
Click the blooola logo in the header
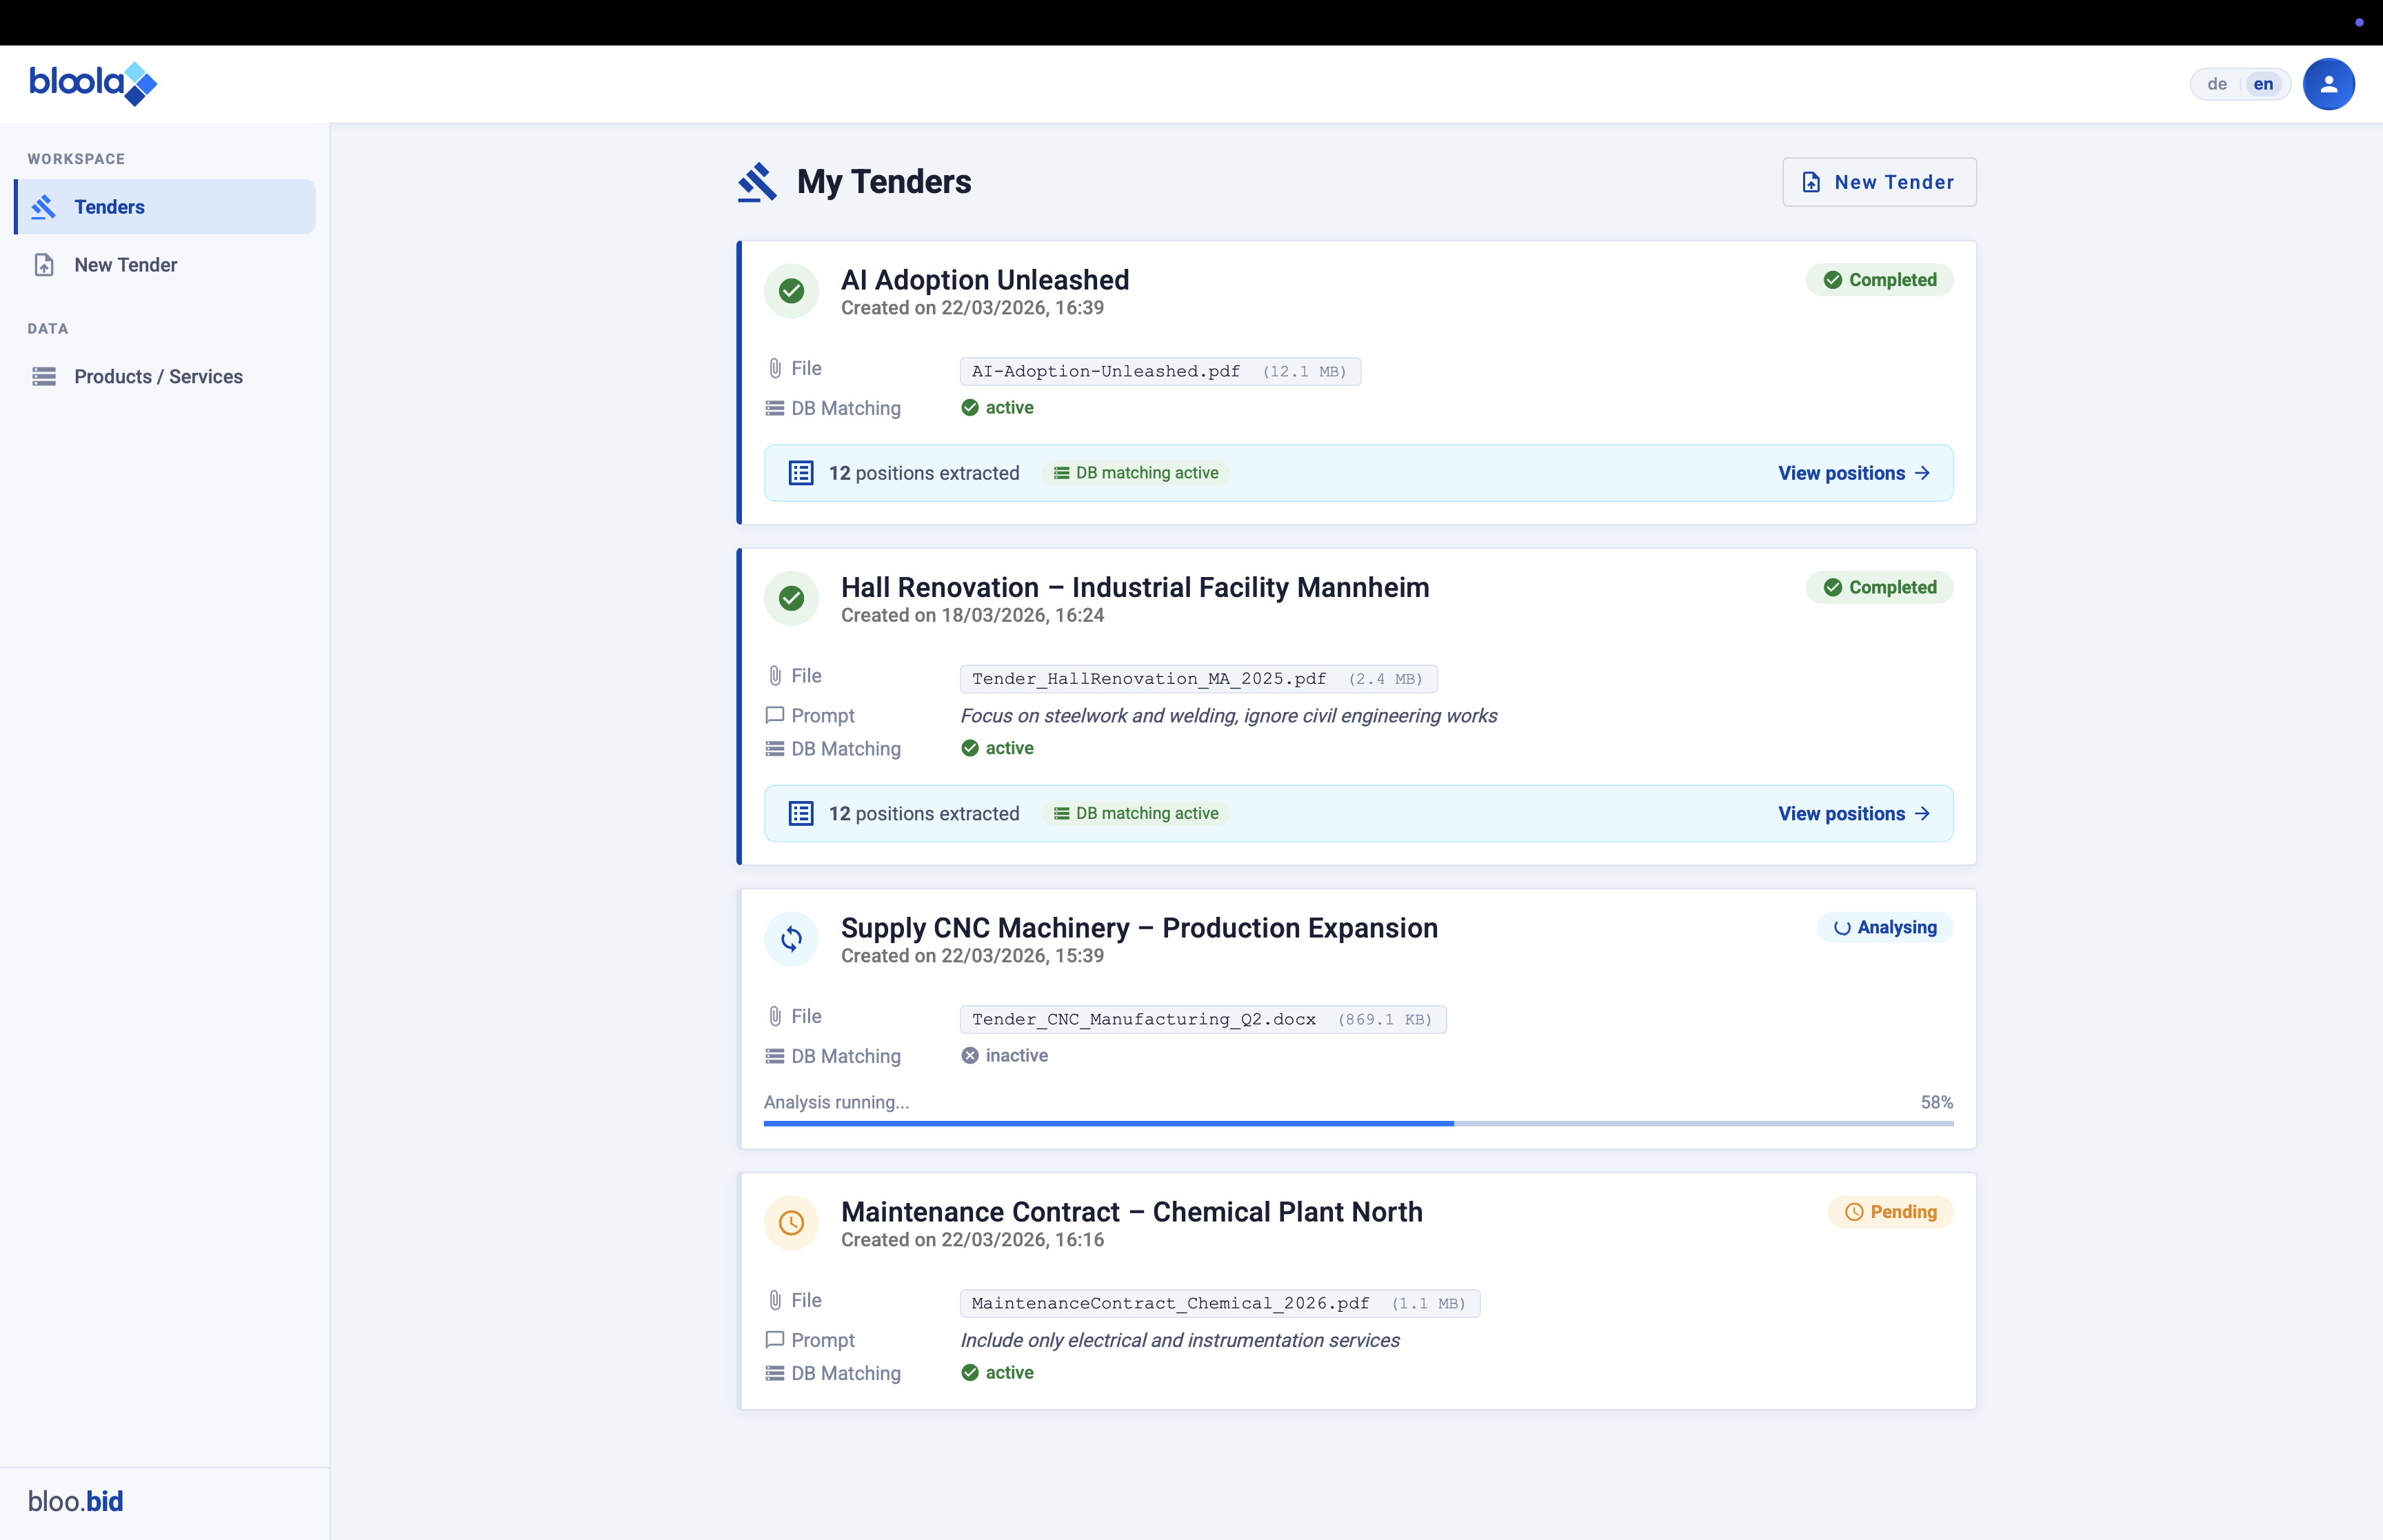[x=93, y=83]
